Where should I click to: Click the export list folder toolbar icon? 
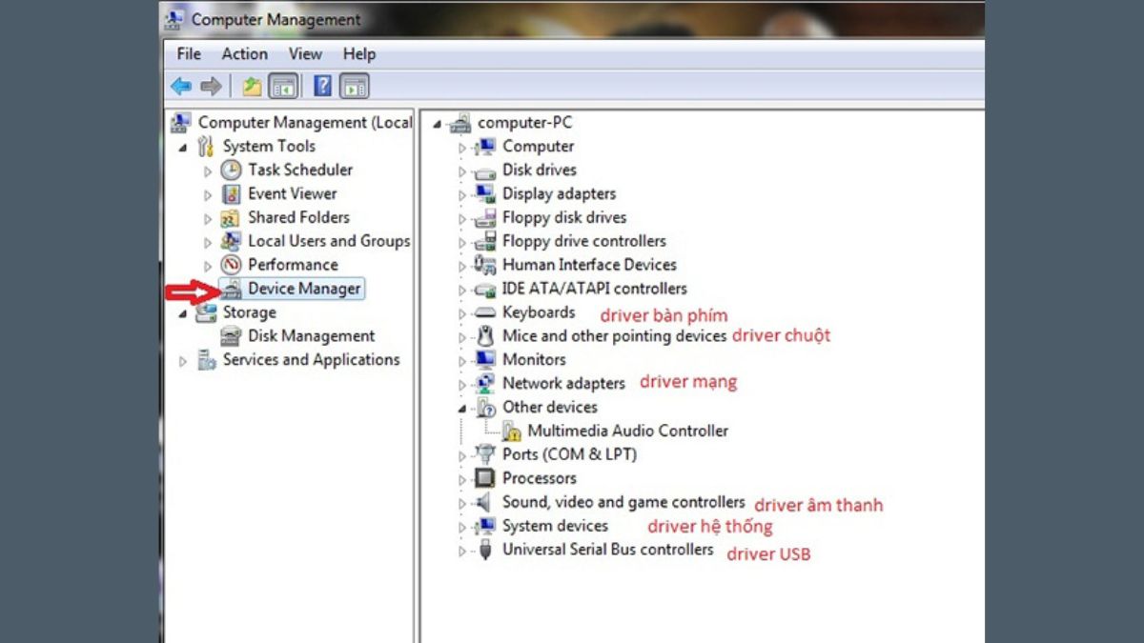click(251, 86)
